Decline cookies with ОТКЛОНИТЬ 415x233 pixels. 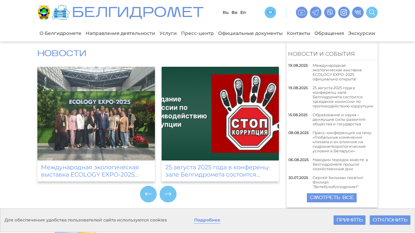(x=390, y=220)
